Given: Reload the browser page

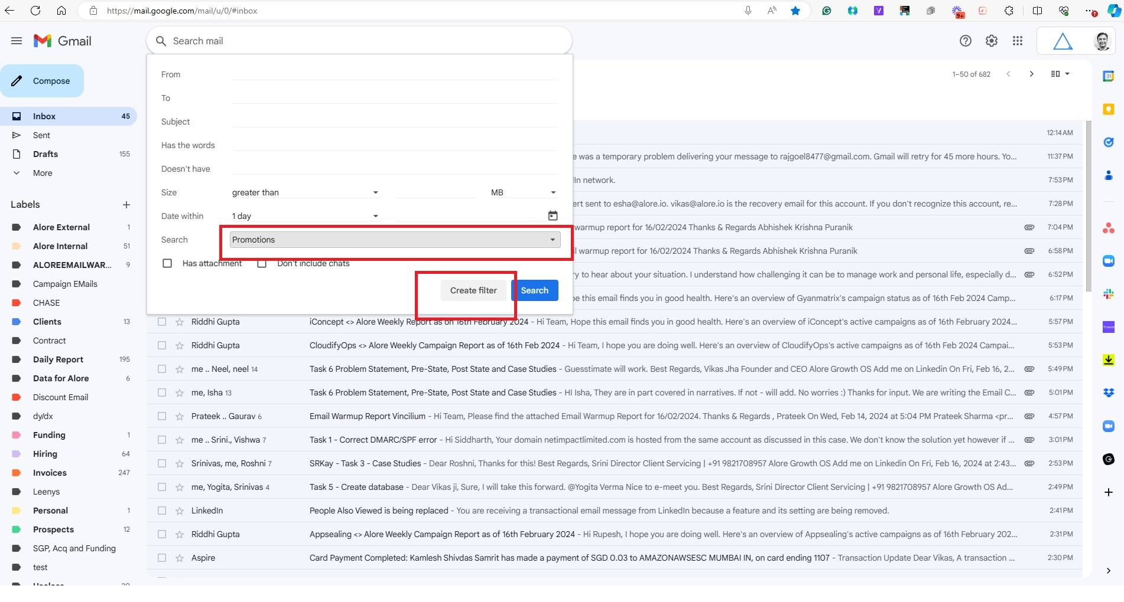Looking at the screenshot, I should tap(35, 11).
